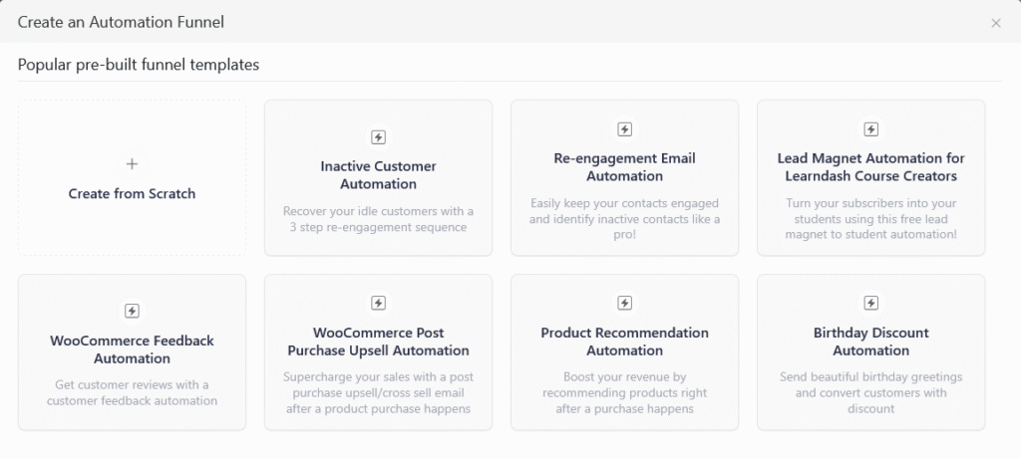Click 'Supercharge your sales' description text
The image size is (1021, 458).
point(378,393)
